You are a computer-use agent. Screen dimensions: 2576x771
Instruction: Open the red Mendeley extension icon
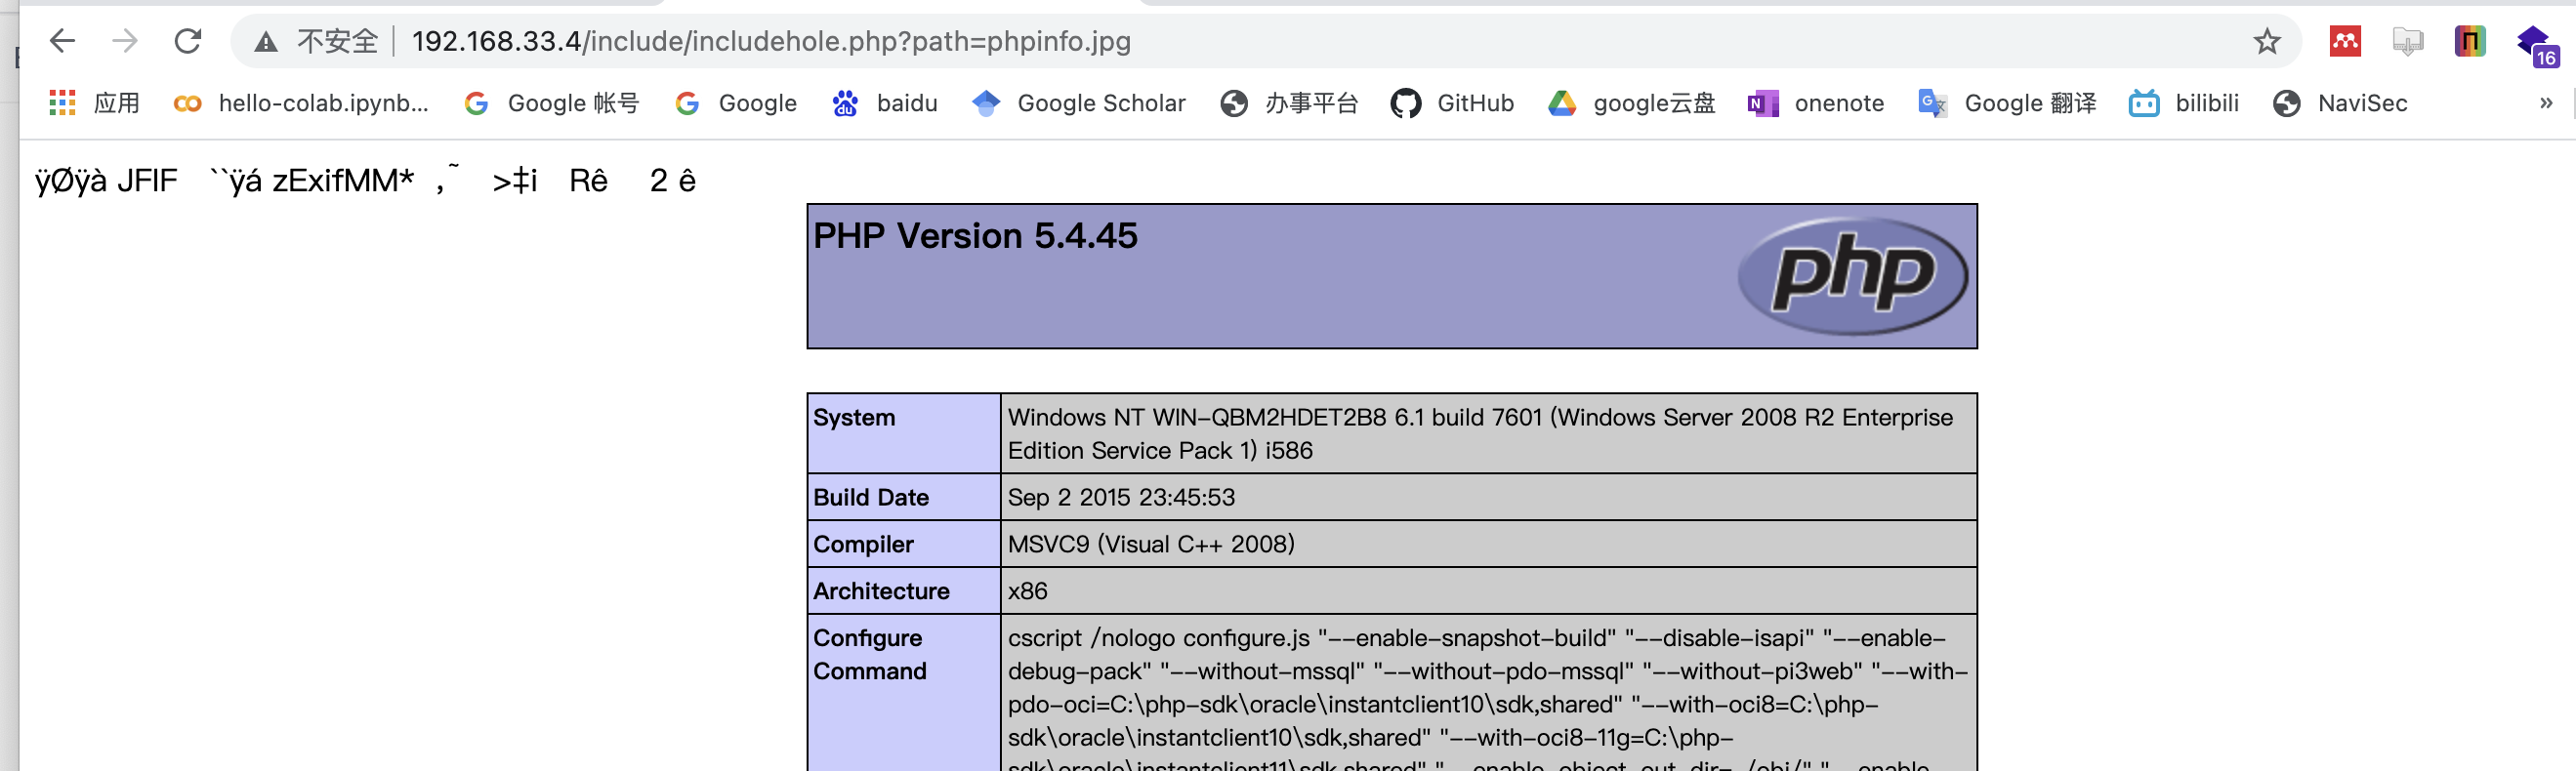pos(2345,41)
